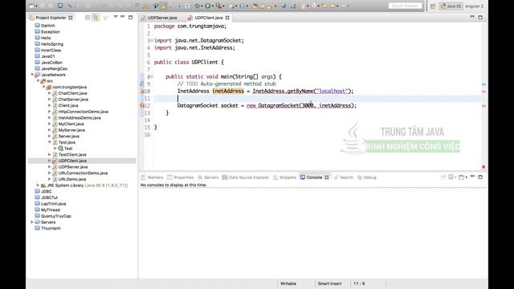Click the error marker on line 10
Viewport: 514px width, 289px height.
142,91
